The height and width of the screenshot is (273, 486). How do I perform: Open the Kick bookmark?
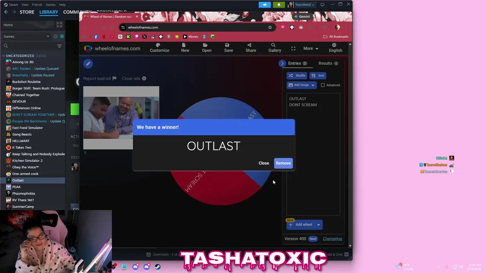click(x=128, y=37)
